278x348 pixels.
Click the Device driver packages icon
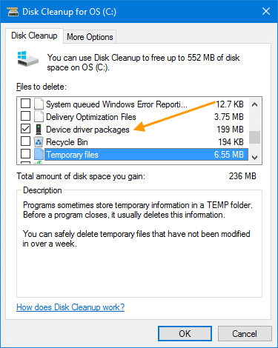tap(39, 129)
